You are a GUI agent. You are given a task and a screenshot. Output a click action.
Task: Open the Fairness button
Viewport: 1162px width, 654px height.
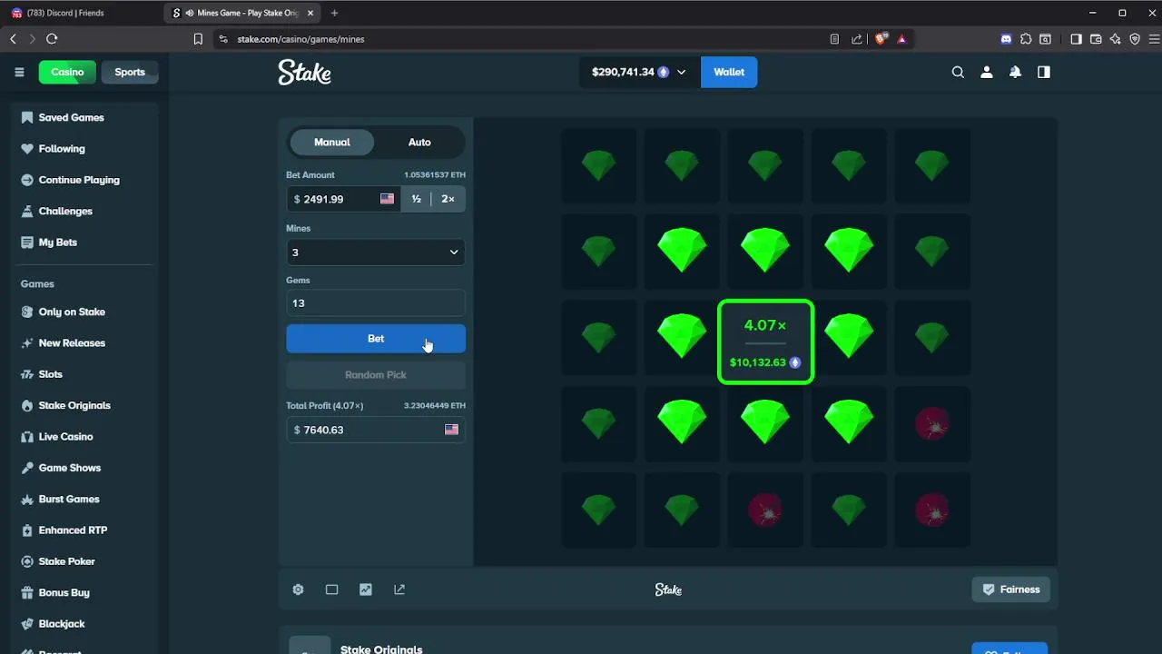coord(1010,590)
